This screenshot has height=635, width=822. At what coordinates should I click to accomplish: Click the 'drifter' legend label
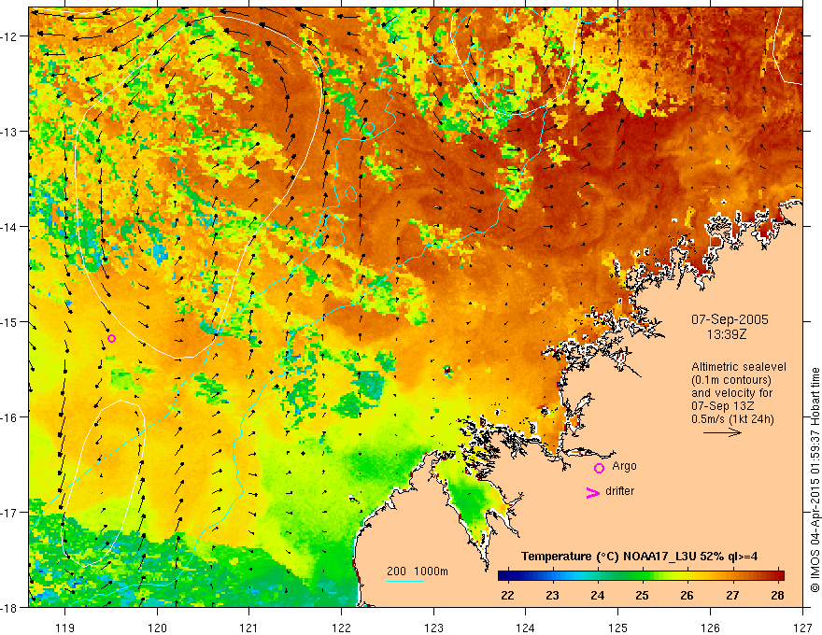tap(619, 491)
